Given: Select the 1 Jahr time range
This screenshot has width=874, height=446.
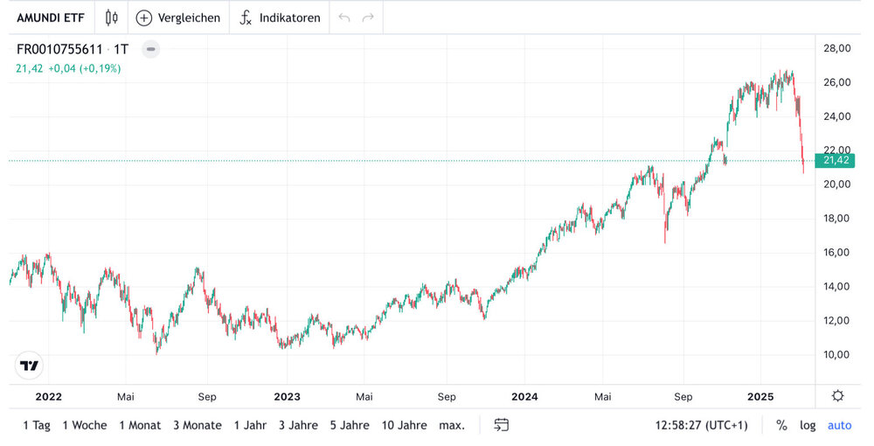Looking at the screenshot, I should click(250, 425).
